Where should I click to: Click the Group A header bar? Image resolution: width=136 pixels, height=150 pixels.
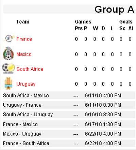(69, 9)
